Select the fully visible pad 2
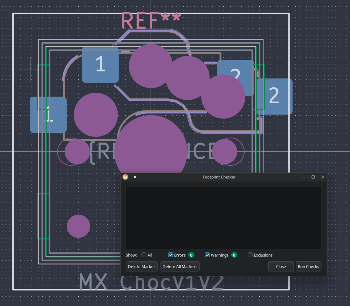Screen dimensions: 350x306 (275, 96)
